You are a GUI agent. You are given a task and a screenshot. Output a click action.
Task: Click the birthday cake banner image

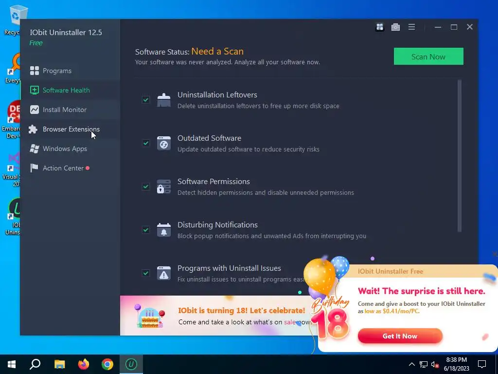150,316
